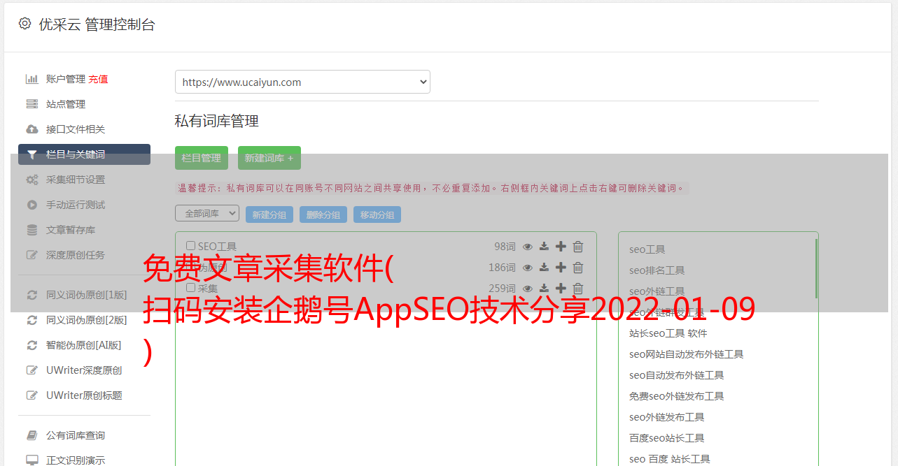Click the gear icon beside 优采云 管理控制台
898x466 pixels.
(24, 24)
